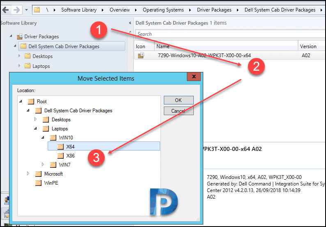326x227 pixels.
Task: Click the Back navigation arrow
Action: pos(6,9)
